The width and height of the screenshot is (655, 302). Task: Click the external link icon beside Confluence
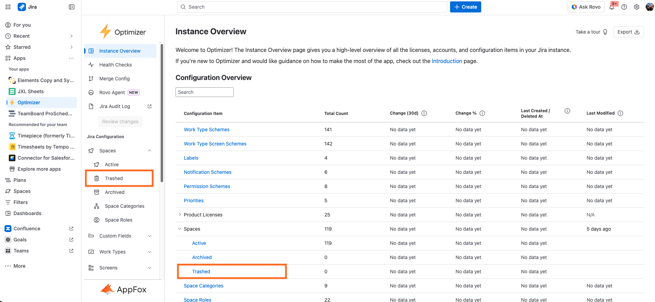71,229
